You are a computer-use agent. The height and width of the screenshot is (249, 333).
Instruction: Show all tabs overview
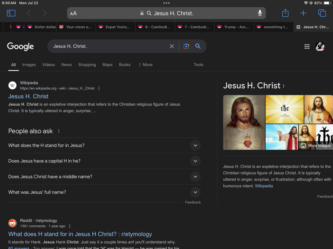point(322,13)
